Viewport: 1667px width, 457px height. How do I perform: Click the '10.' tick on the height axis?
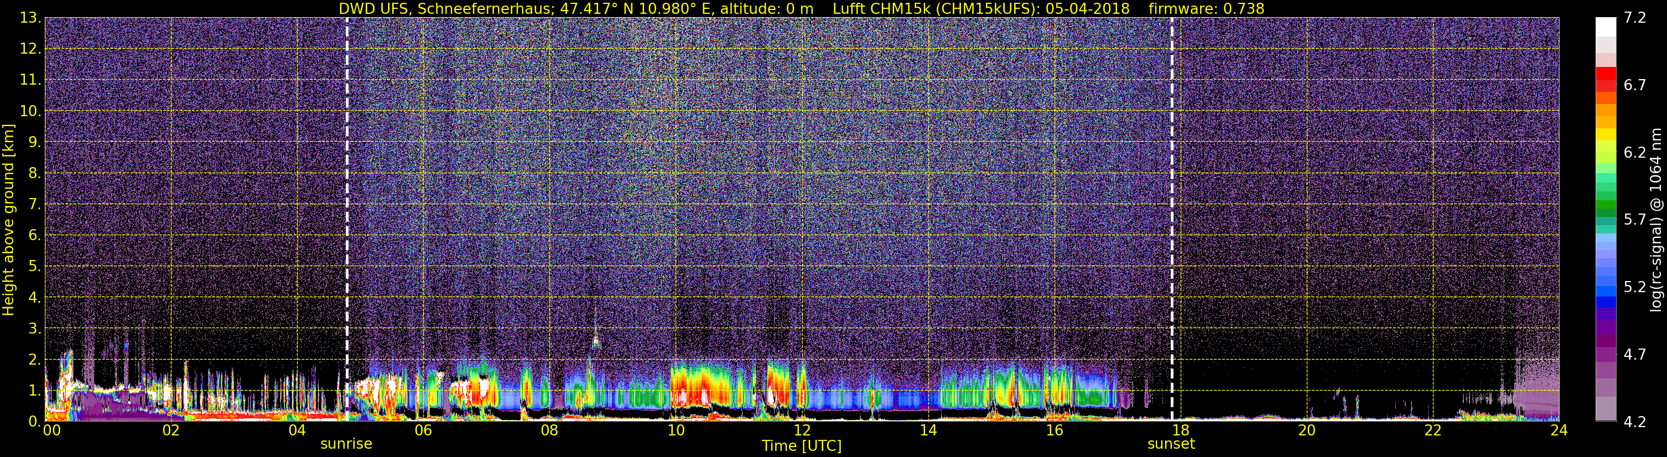point(30,111)
